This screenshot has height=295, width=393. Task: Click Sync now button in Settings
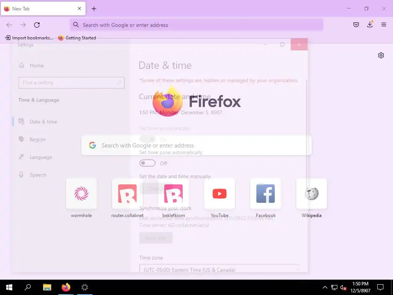[x=156, y=238]
